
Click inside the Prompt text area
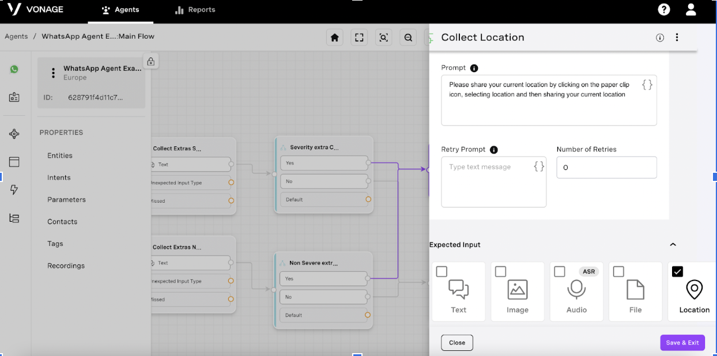549,100
